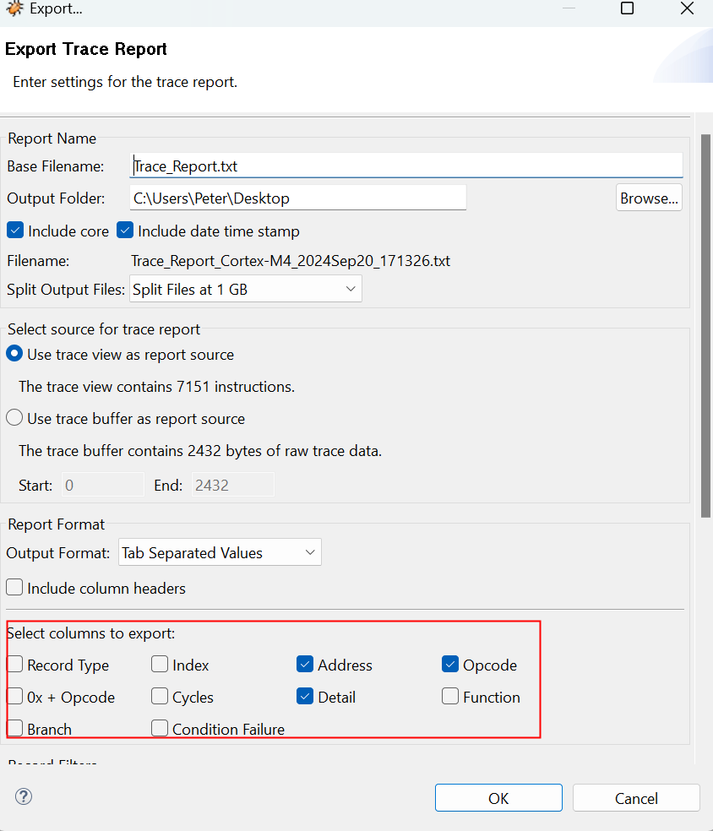This screenshot has width=713, height=831.
Task: Expand the Output Format dropdown
Action: pos(220,553)
